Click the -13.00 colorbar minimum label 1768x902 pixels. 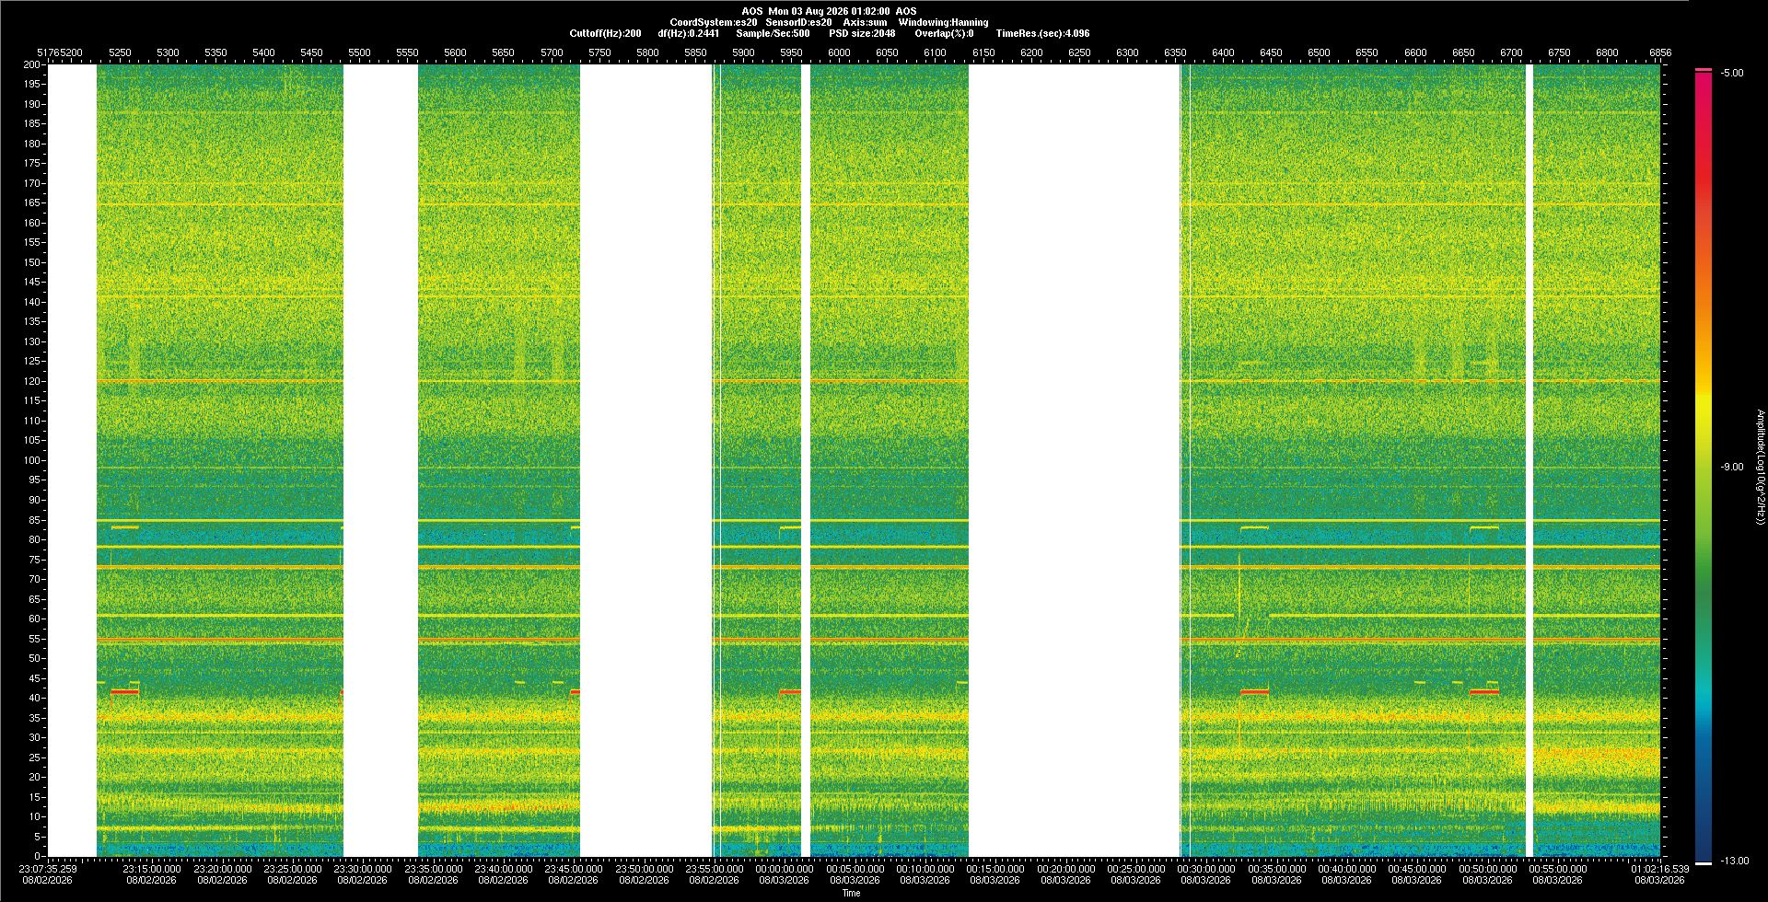(1735, 862)
